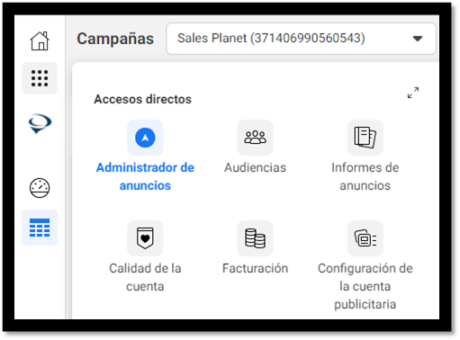This screenshot has height=340, width=460.
Task: Click the Audiencias label
Action: (x=256, y=167)
